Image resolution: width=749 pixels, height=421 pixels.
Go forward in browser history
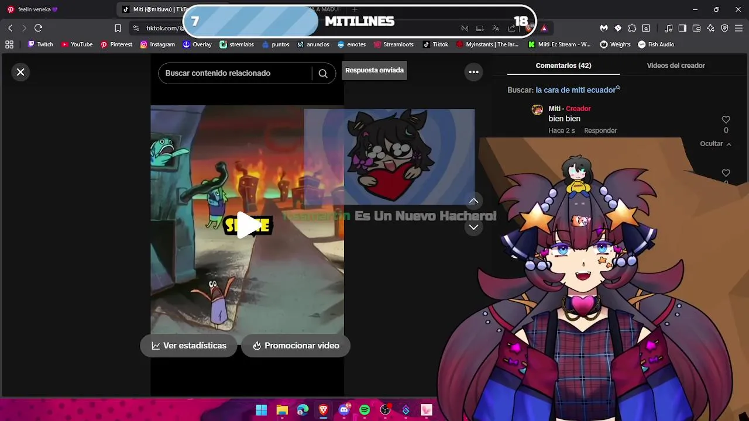[x=24, y=28]
